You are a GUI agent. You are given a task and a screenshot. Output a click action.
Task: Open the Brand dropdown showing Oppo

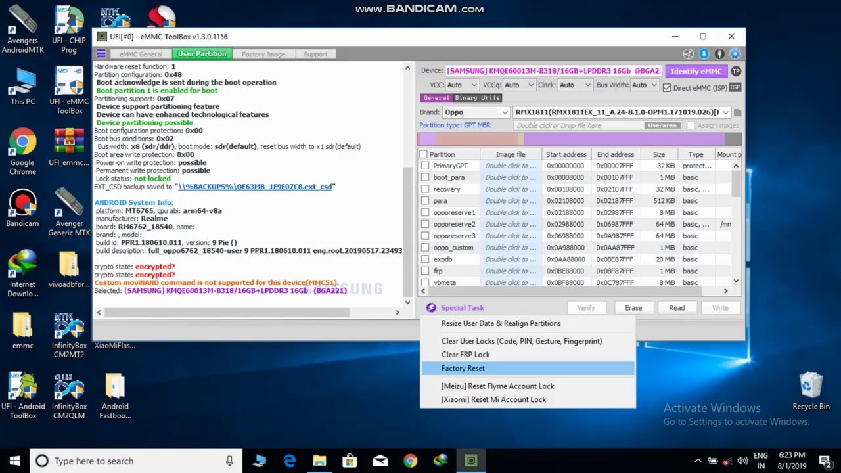click(x=476, y=112)
